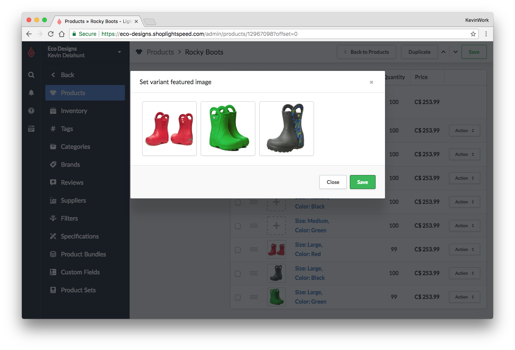The width and height of the screenshot is (515, 350).
Task: Click the card icon below the help icon
Action: point(31,129)
